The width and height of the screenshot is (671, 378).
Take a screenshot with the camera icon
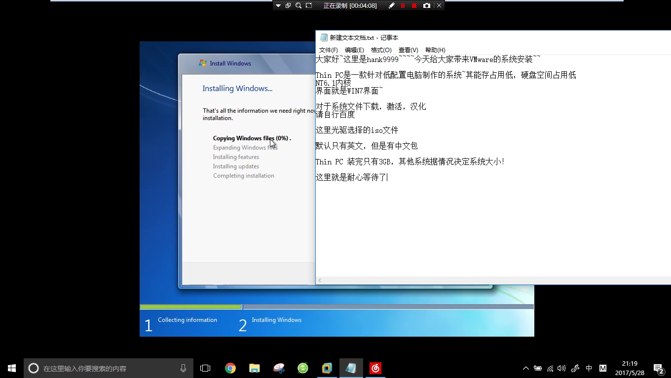tap(427, 5)
